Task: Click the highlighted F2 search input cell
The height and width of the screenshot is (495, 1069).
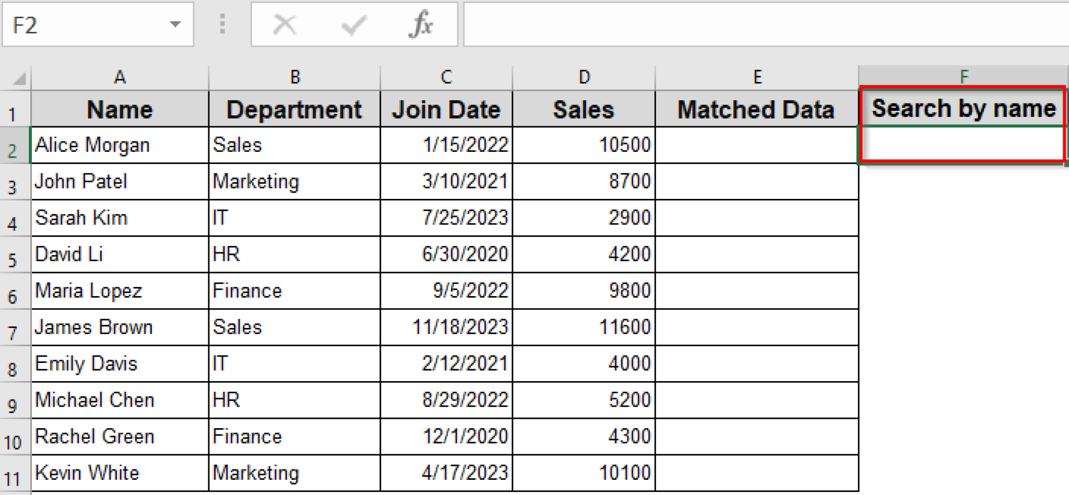Action: coord(962,145)
